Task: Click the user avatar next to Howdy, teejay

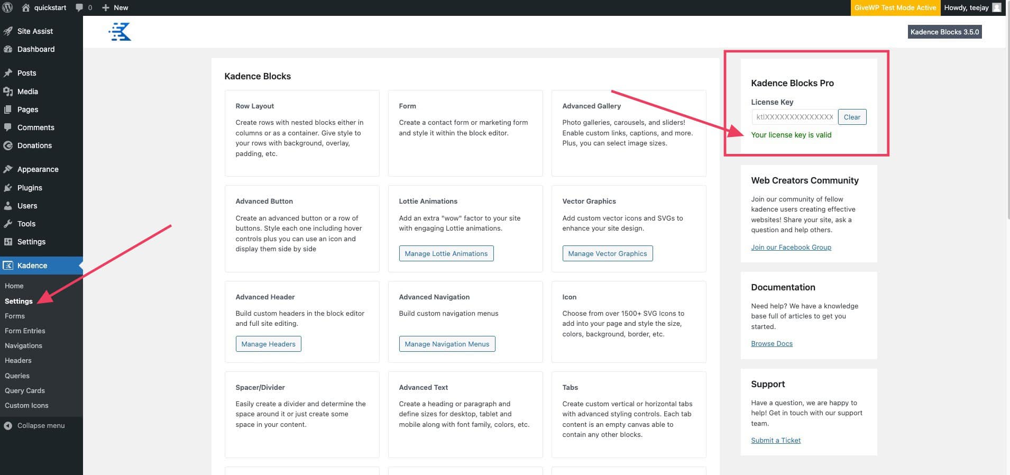Action: 997,7
